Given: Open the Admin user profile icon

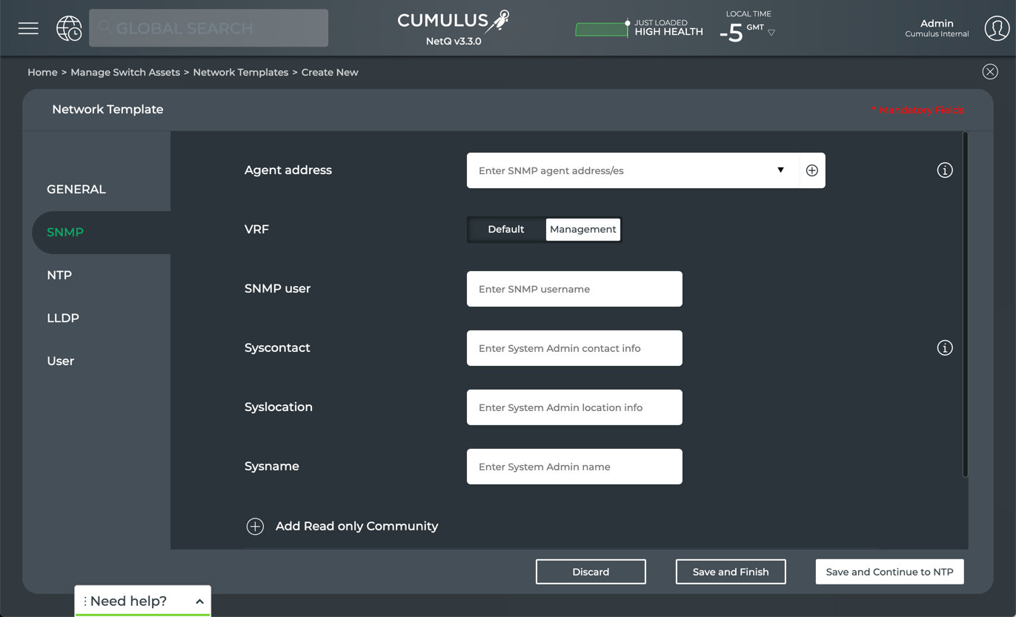Looking at the screenshot, I should coord(996,28).
